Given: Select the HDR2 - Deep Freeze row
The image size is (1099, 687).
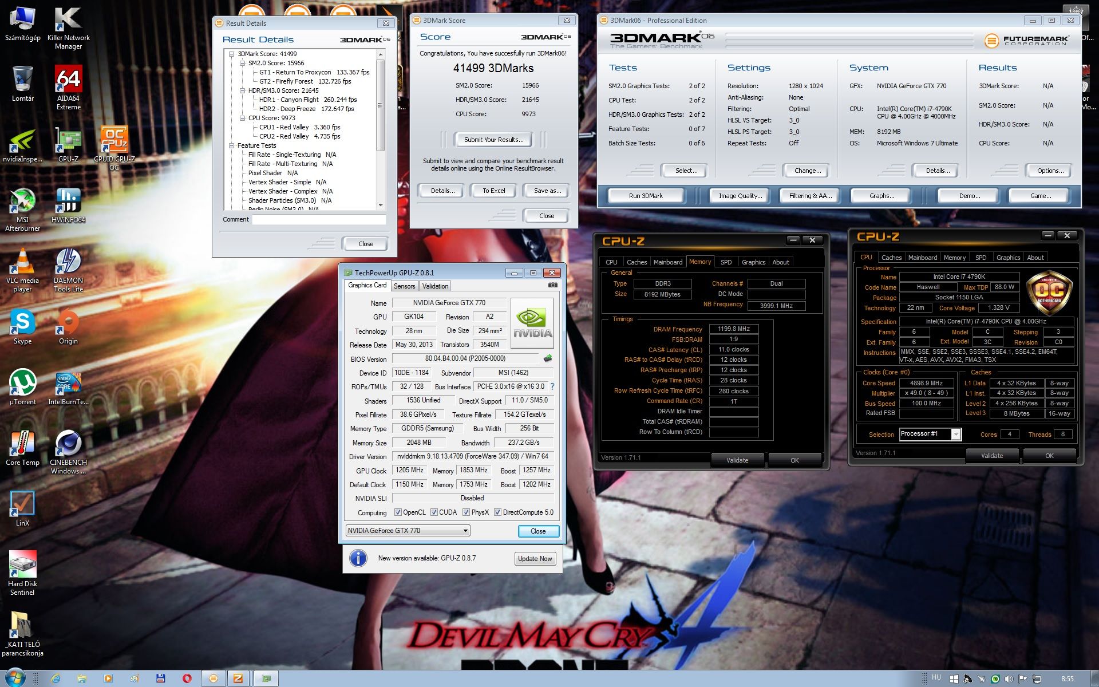Looking at the screenshot, I should pyautogui.click(x=306, y=109).
